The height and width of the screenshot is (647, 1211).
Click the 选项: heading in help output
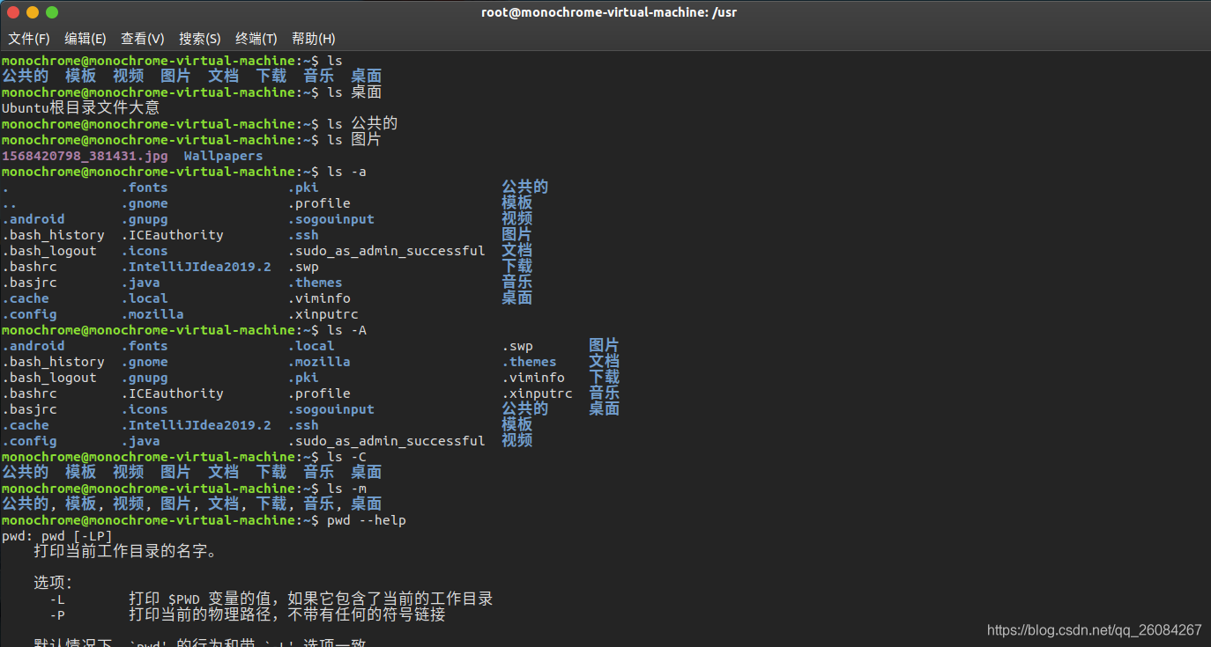coord(53,583)
